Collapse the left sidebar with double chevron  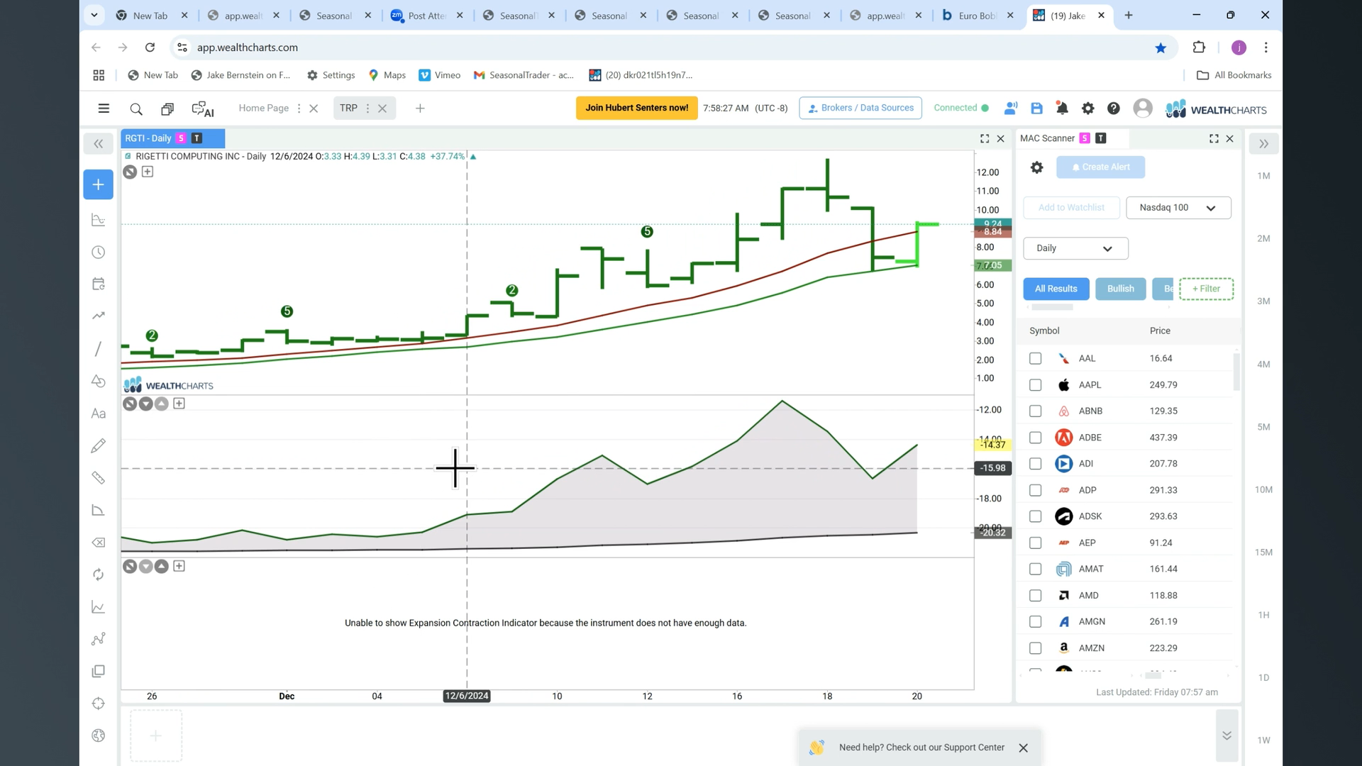[x=99, y=144]
